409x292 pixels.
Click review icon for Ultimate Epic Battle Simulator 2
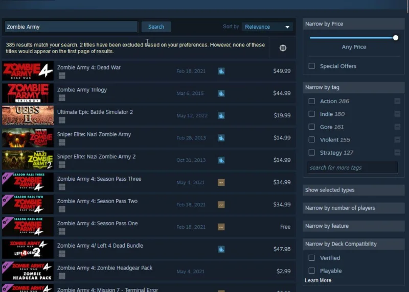[x=221, y=116]
